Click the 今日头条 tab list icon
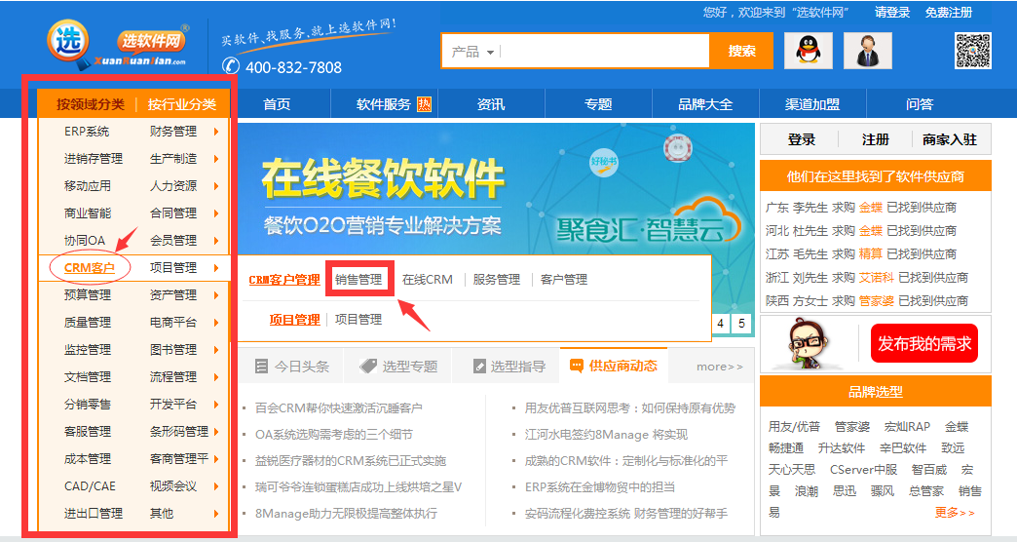Image resolution: width=1017 pixels, height=542 pixels. pyautogui.click(x=261, y=367)
